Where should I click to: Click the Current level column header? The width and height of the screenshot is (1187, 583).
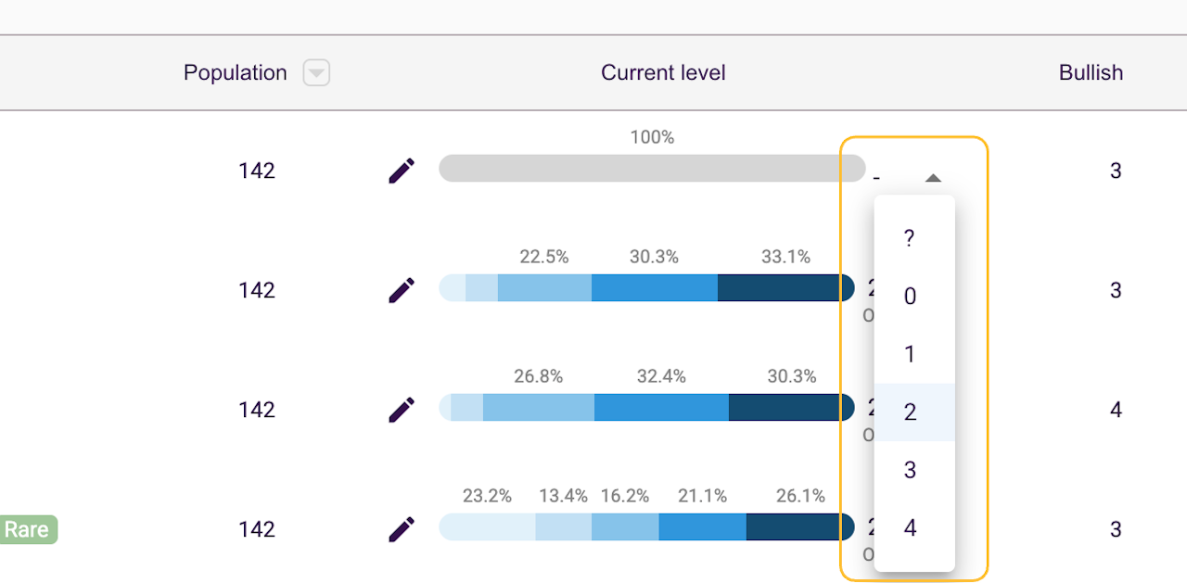click(x=663, y=73)
